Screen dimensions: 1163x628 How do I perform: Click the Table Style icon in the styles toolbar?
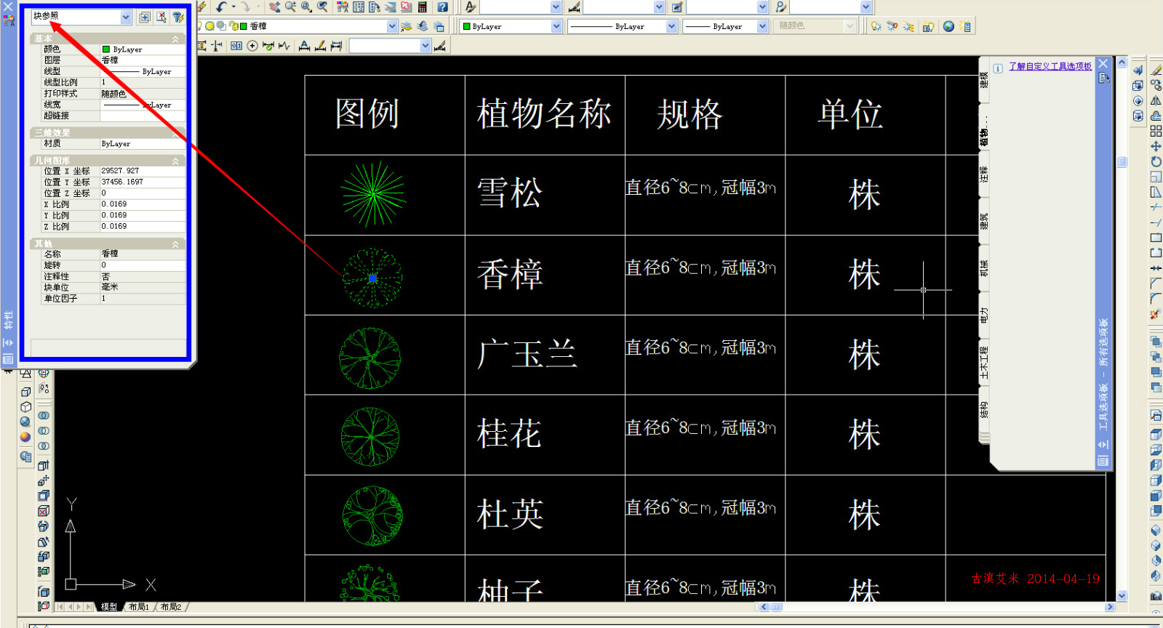(x=677, y=7)
